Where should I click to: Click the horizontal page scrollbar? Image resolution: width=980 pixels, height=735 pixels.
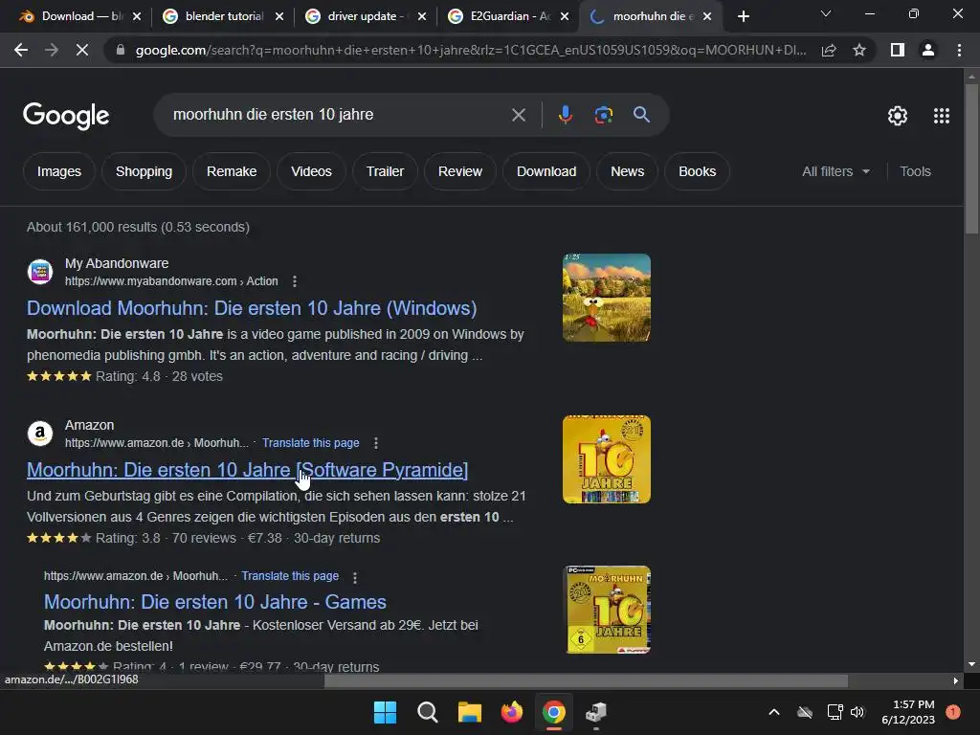586,680
